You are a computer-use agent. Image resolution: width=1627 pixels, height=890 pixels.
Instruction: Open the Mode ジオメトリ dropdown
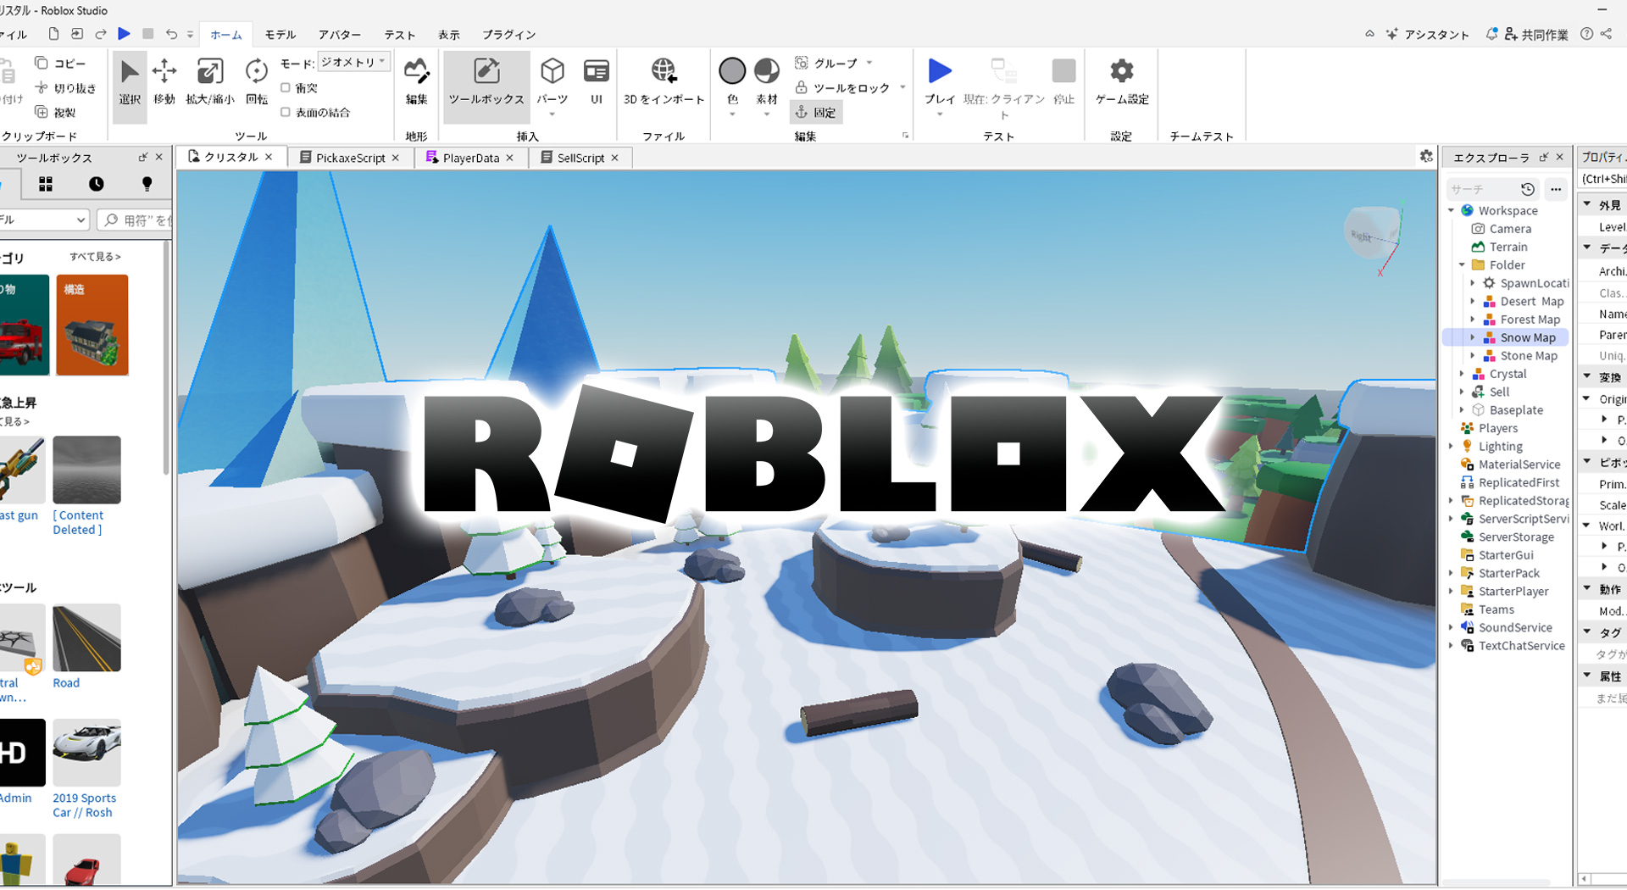coord(353,63)
